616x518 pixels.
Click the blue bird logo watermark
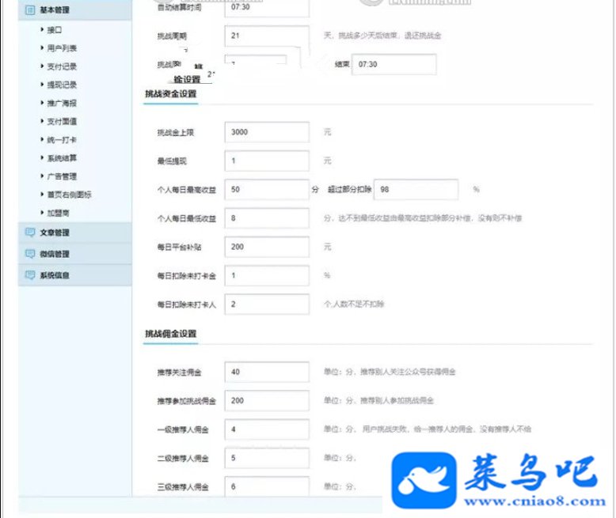424,480
